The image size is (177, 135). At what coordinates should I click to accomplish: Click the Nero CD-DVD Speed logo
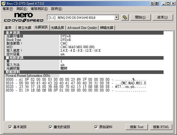tap(24, 17)
